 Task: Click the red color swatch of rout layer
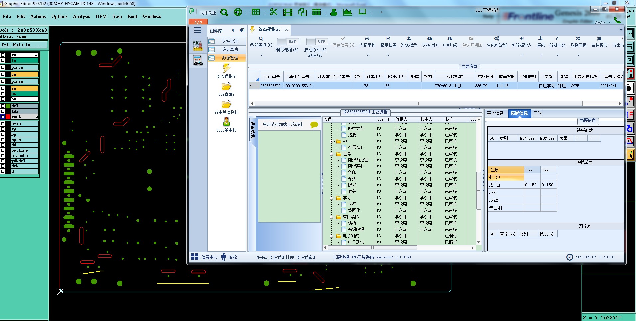(x=8, y=117)
